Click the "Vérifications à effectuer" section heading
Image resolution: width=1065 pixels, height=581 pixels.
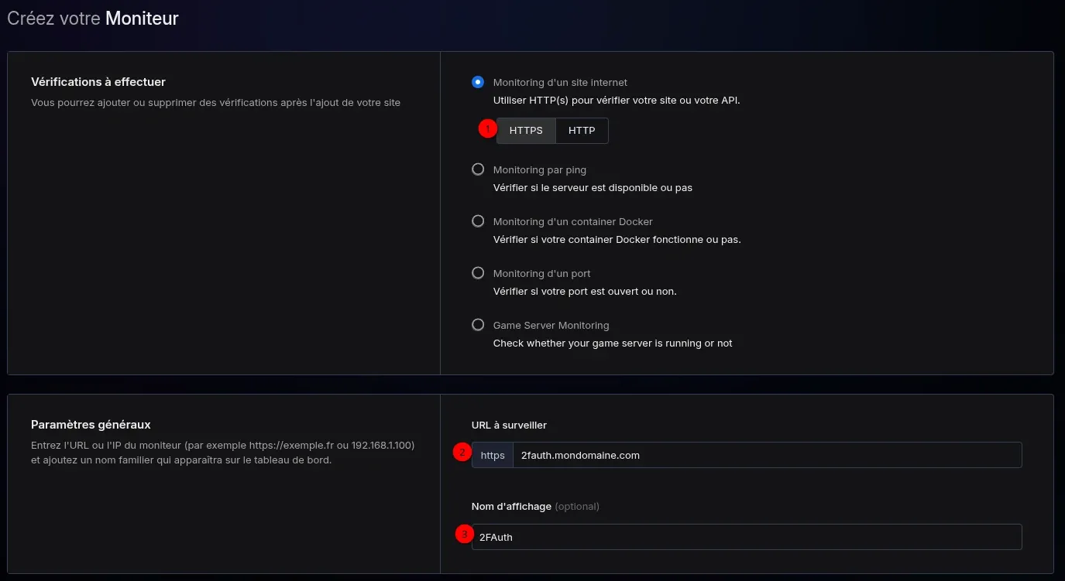pyautogui.click(x=98, y=82)
